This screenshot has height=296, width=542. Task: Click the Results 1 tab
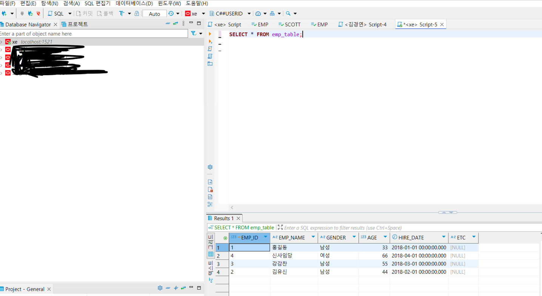[224, 218]
